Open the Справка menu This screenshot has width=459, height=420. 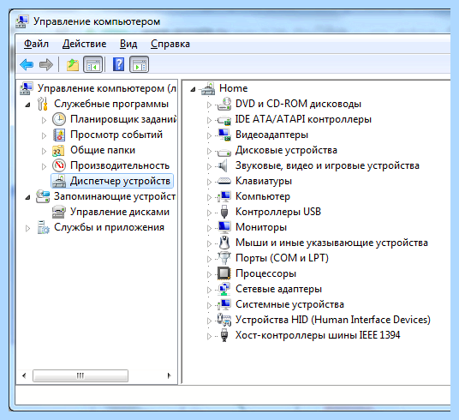tap(170, 44)
